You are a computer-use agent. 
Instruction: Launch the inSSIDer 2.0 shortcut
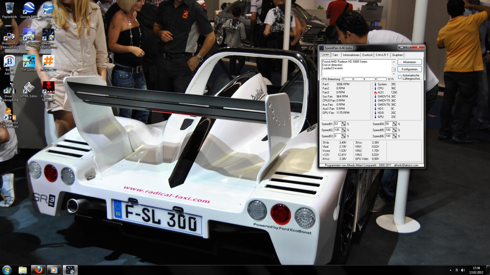tap(48, 63)
